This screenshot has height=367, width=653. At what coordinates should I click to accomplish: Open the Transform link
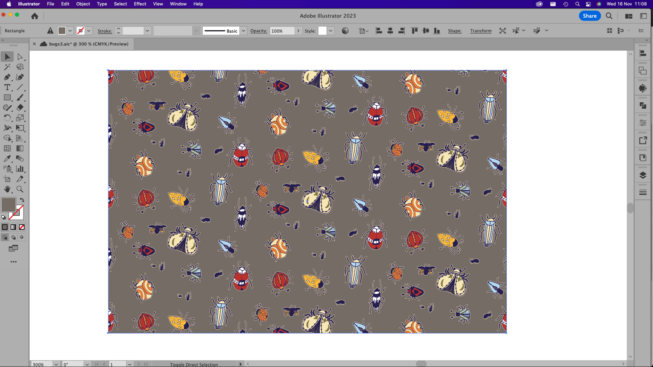click(481, 31)
